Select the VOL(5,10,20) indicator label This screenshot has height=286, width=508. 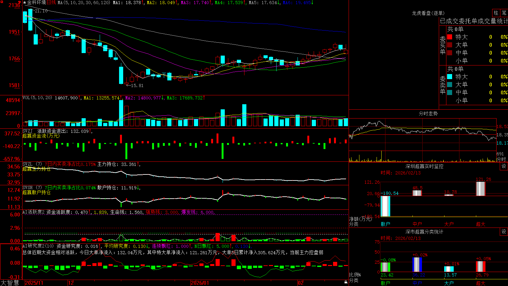[37, 98]
